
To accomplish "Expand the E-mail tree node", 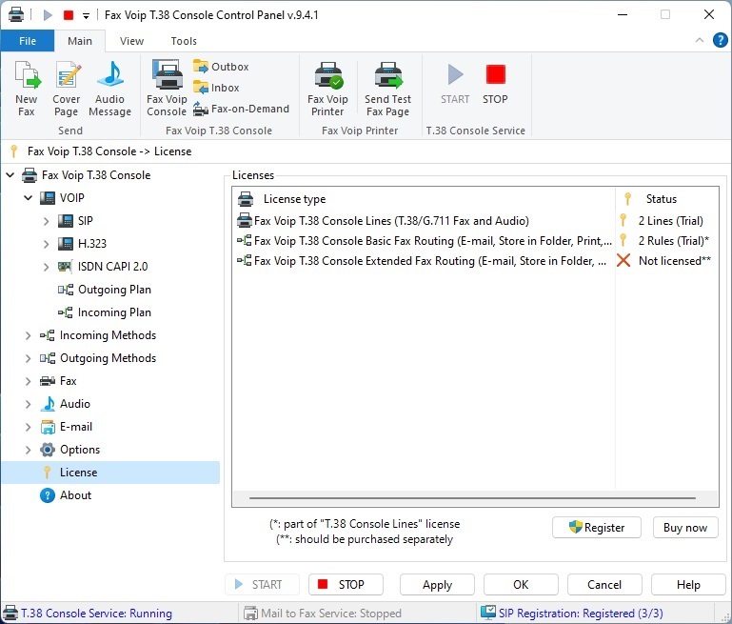I will (28, 427).
